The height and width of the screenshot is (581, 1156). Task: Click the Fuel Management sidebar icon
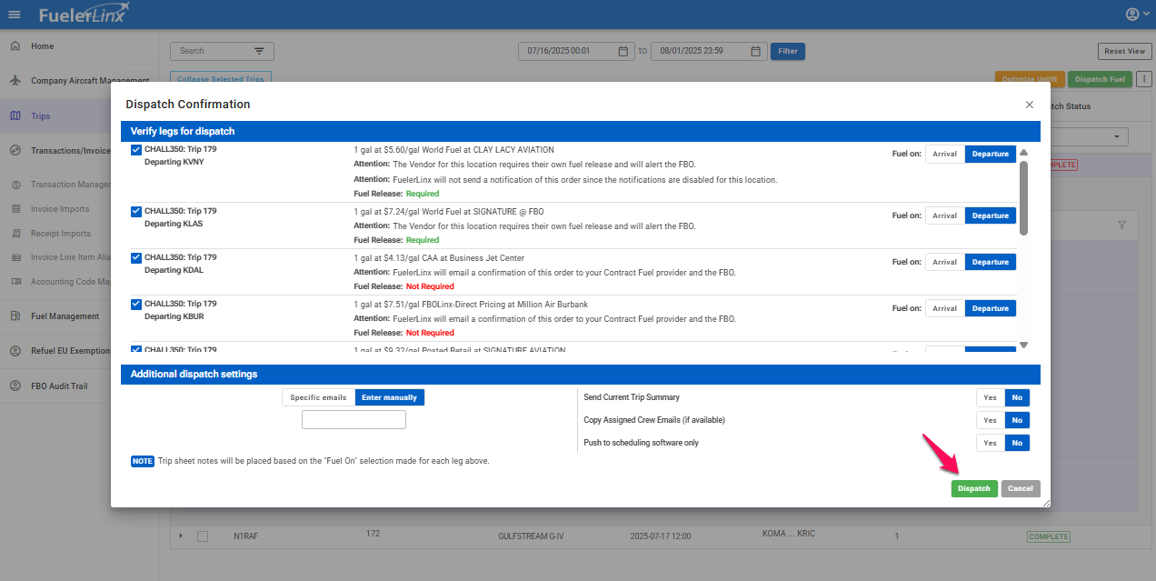[x=15, y=316]
